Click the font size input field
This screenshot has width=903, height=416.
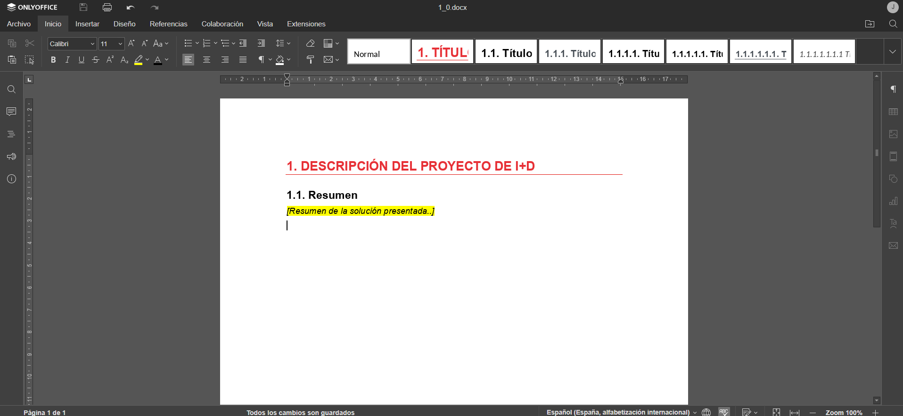[107, 44]
